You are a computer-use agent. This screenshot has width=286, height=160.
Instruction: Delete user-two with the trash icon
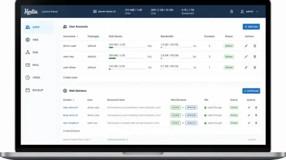tap(255, 57)
